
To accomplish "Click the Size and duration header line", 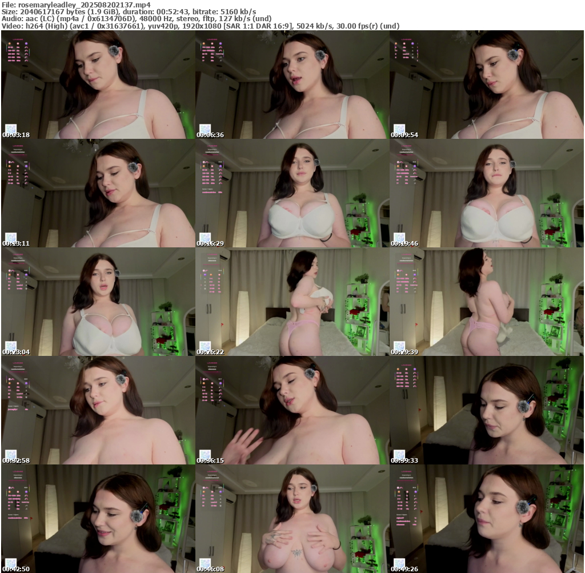I will (x=129, y=11).
